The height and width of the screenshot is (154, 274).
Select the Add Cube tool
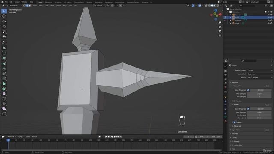click(x=4, y=53)
